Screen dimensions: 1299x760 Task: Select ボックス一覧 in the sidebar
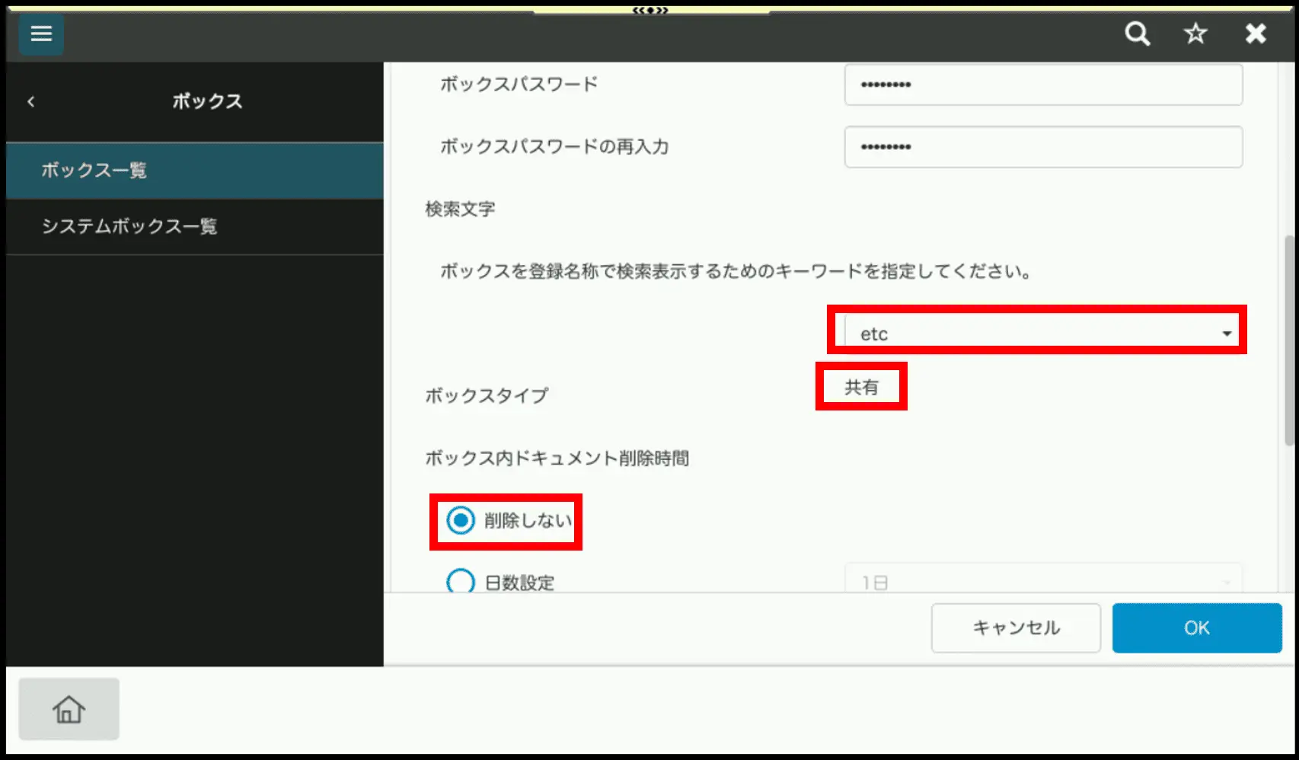coord(195,171)
